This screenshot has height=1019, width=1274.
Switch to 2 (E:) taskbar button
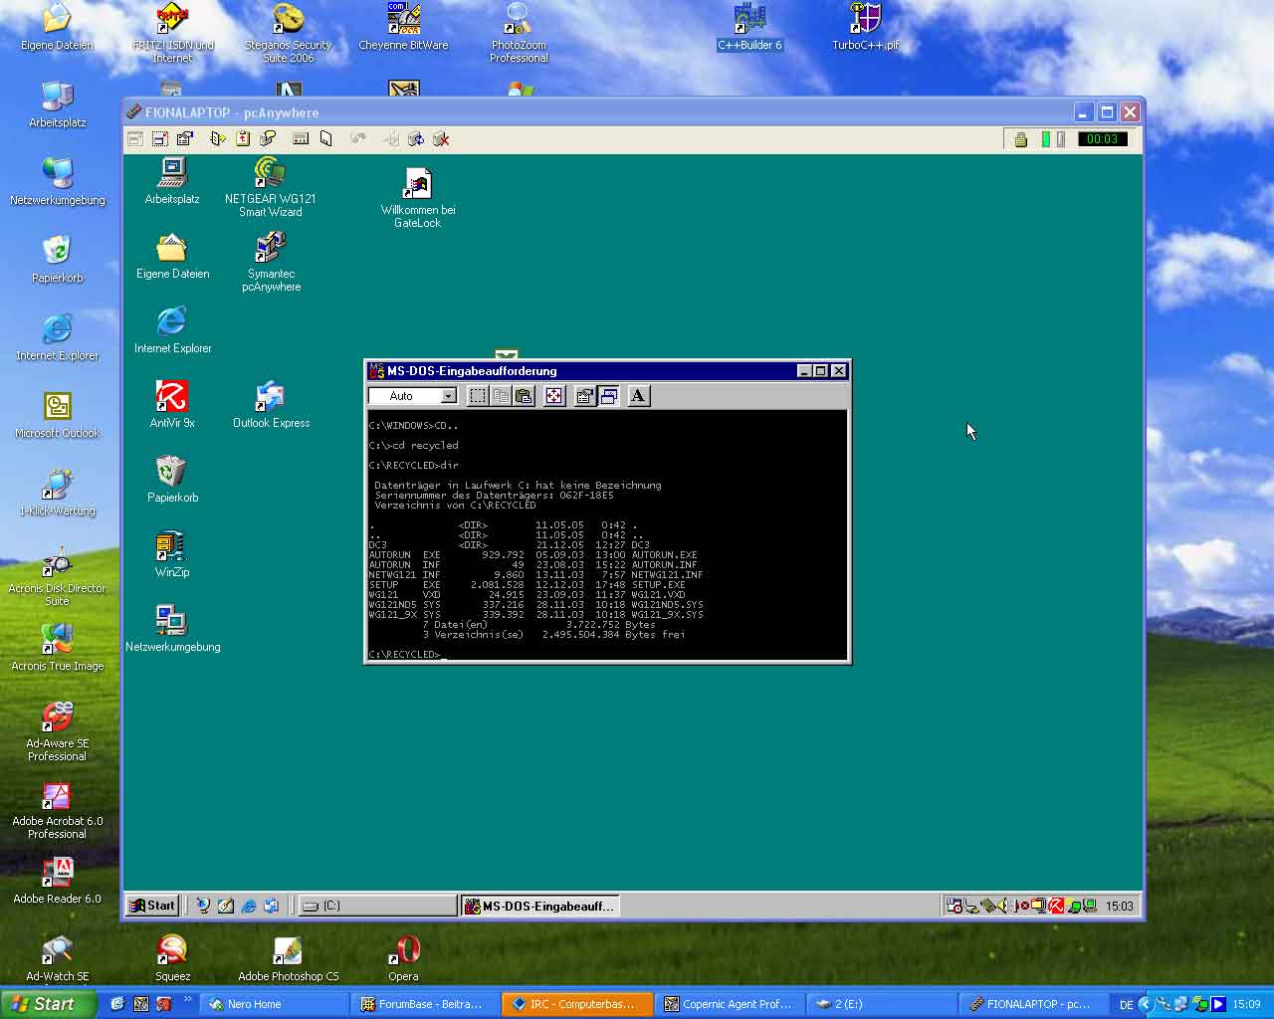(881, 1004)
